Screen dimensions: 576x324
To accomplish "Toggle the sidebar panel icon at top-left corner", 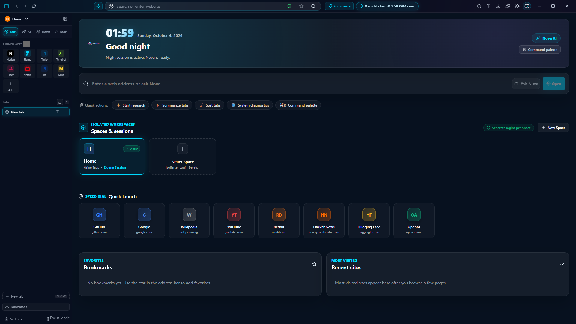I will pos(7,6).
